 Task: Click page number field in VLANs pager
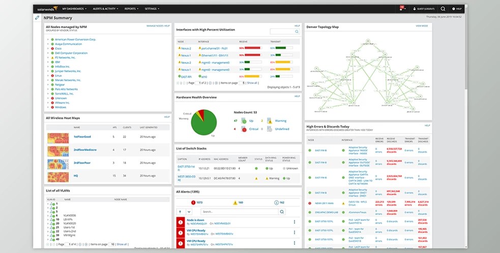tap(67, 244)
